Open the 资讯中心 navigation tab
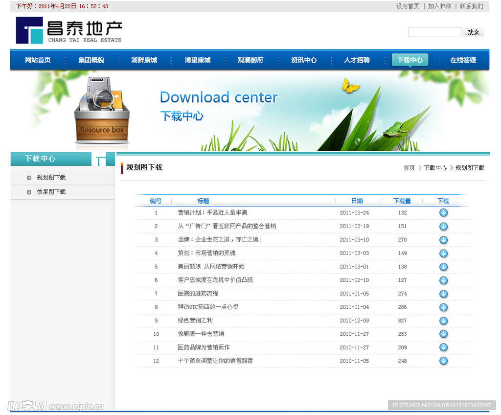This screenshot has width=501, height=415. click(x=303, y=60)
